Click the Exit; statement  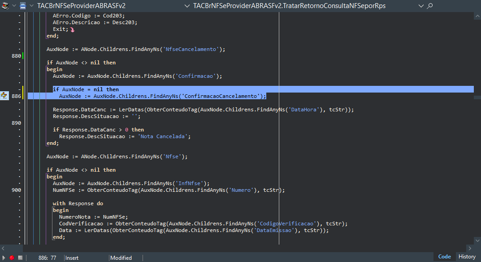coord(61,29)
